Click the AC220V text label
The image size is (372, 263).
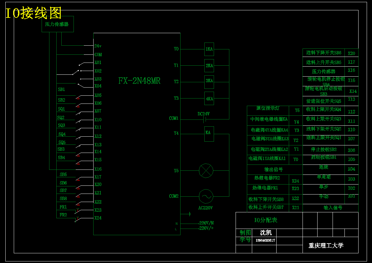click(x=206, y=208)
